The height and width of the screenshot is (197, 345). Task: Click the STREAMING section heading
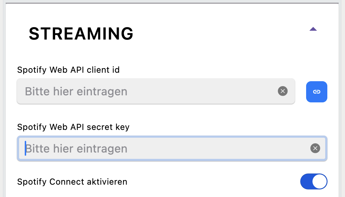pos(81,34)
